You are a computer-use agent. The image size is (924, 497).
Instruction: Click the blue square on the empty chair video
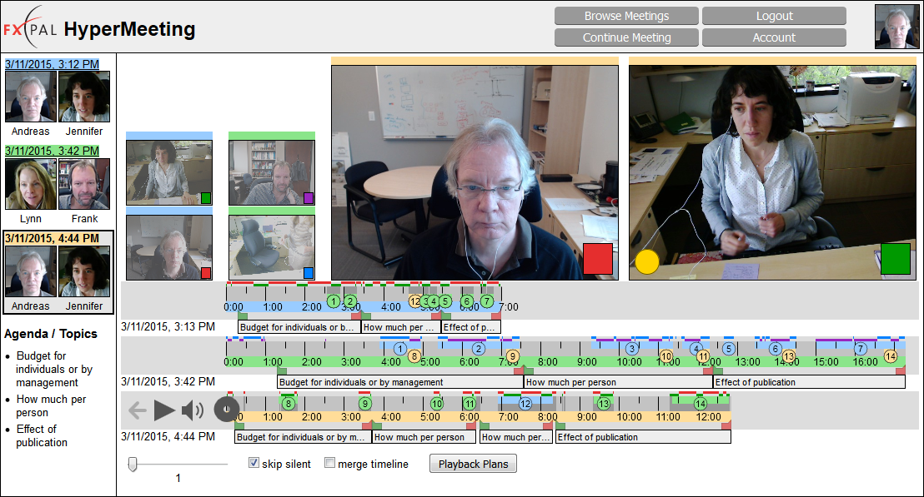309,272
